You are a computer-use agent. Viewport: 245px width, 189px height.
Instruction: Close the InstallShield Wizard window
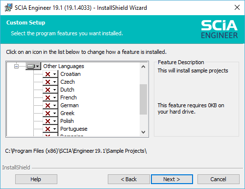click(x=237, y=7)
